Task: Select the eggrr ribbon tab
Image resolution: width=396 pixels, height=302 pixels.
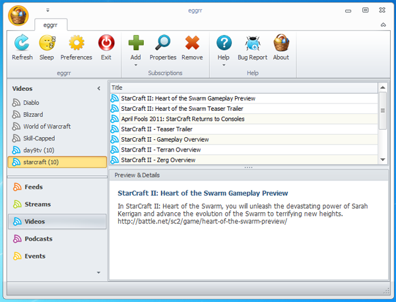Action: tap(51, 24)
